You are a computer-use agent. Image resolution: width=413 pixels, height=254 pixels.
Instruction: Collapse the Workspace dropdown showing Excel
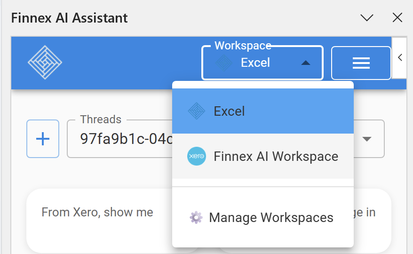point(262,63)
